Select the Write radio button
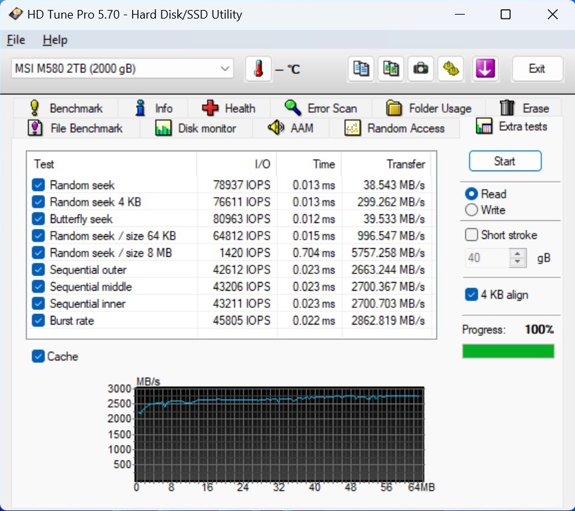Viewport: 575px width, 511px height. 471,210
